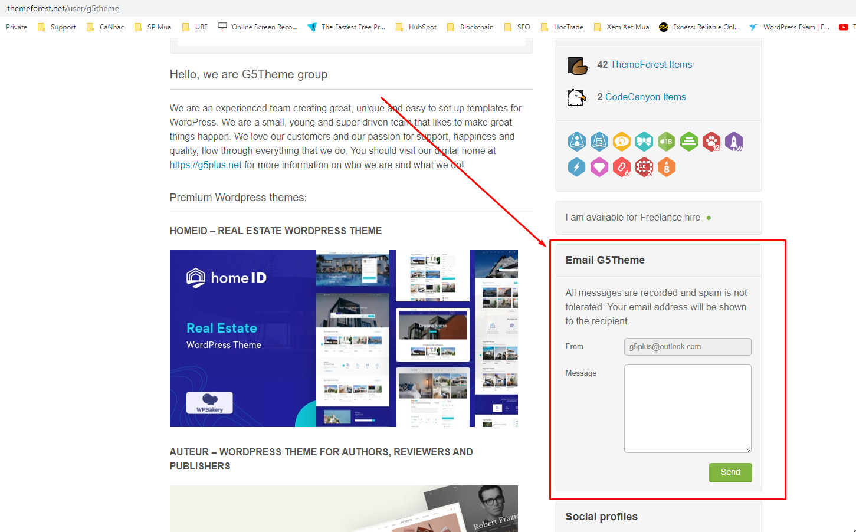Open Online Screen Recorder bookmark

coord(258,27)
